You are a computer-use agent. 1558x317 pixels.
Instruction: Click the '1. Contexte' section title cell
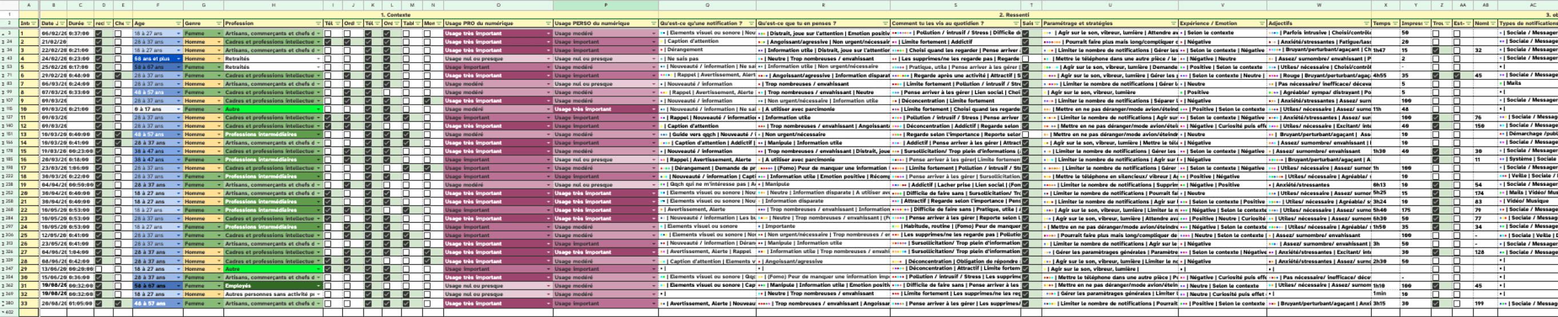395,14
